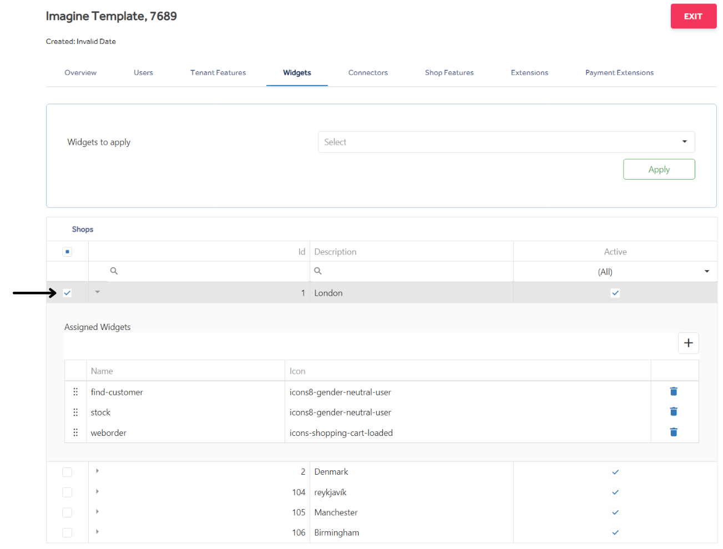Select the Manchester description cell
723x549 pixels.
coord(412,512)
